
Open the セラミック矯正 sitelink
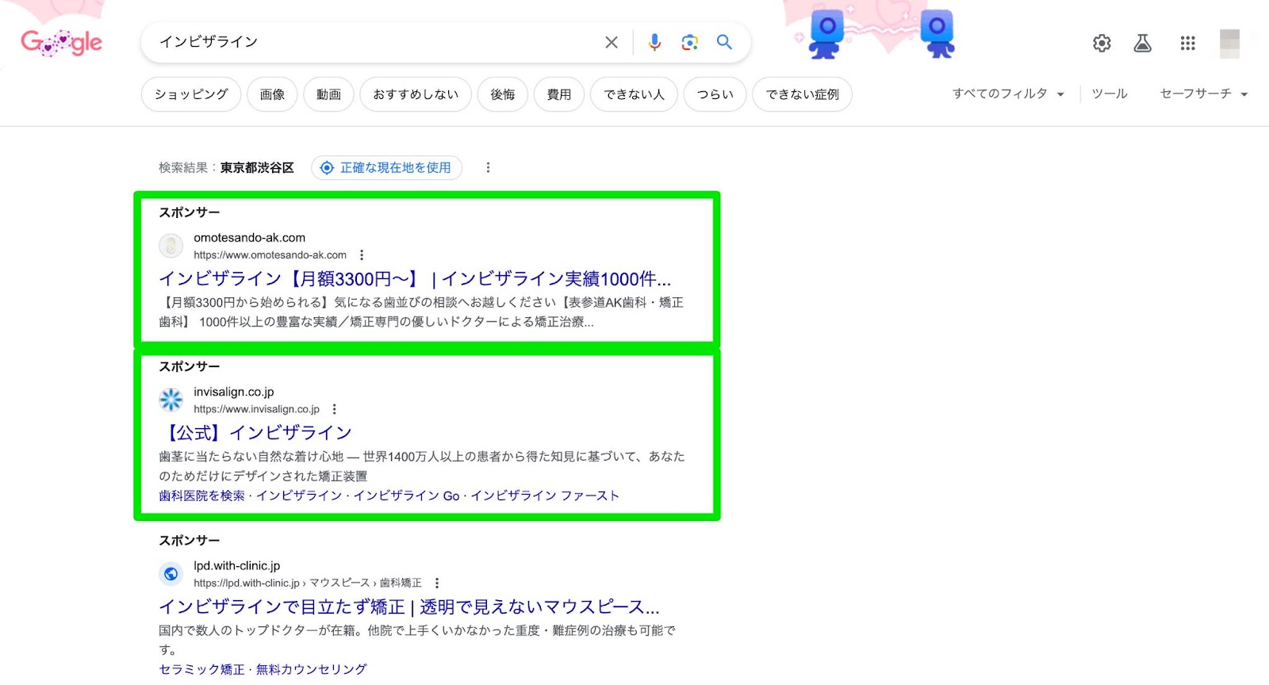pos(201,669)
